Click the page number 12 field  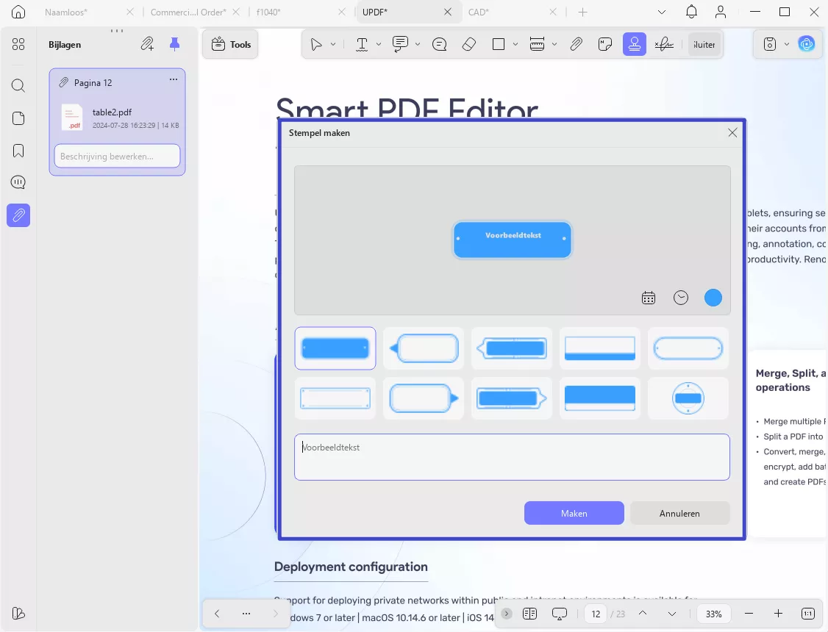pos(596,614)
